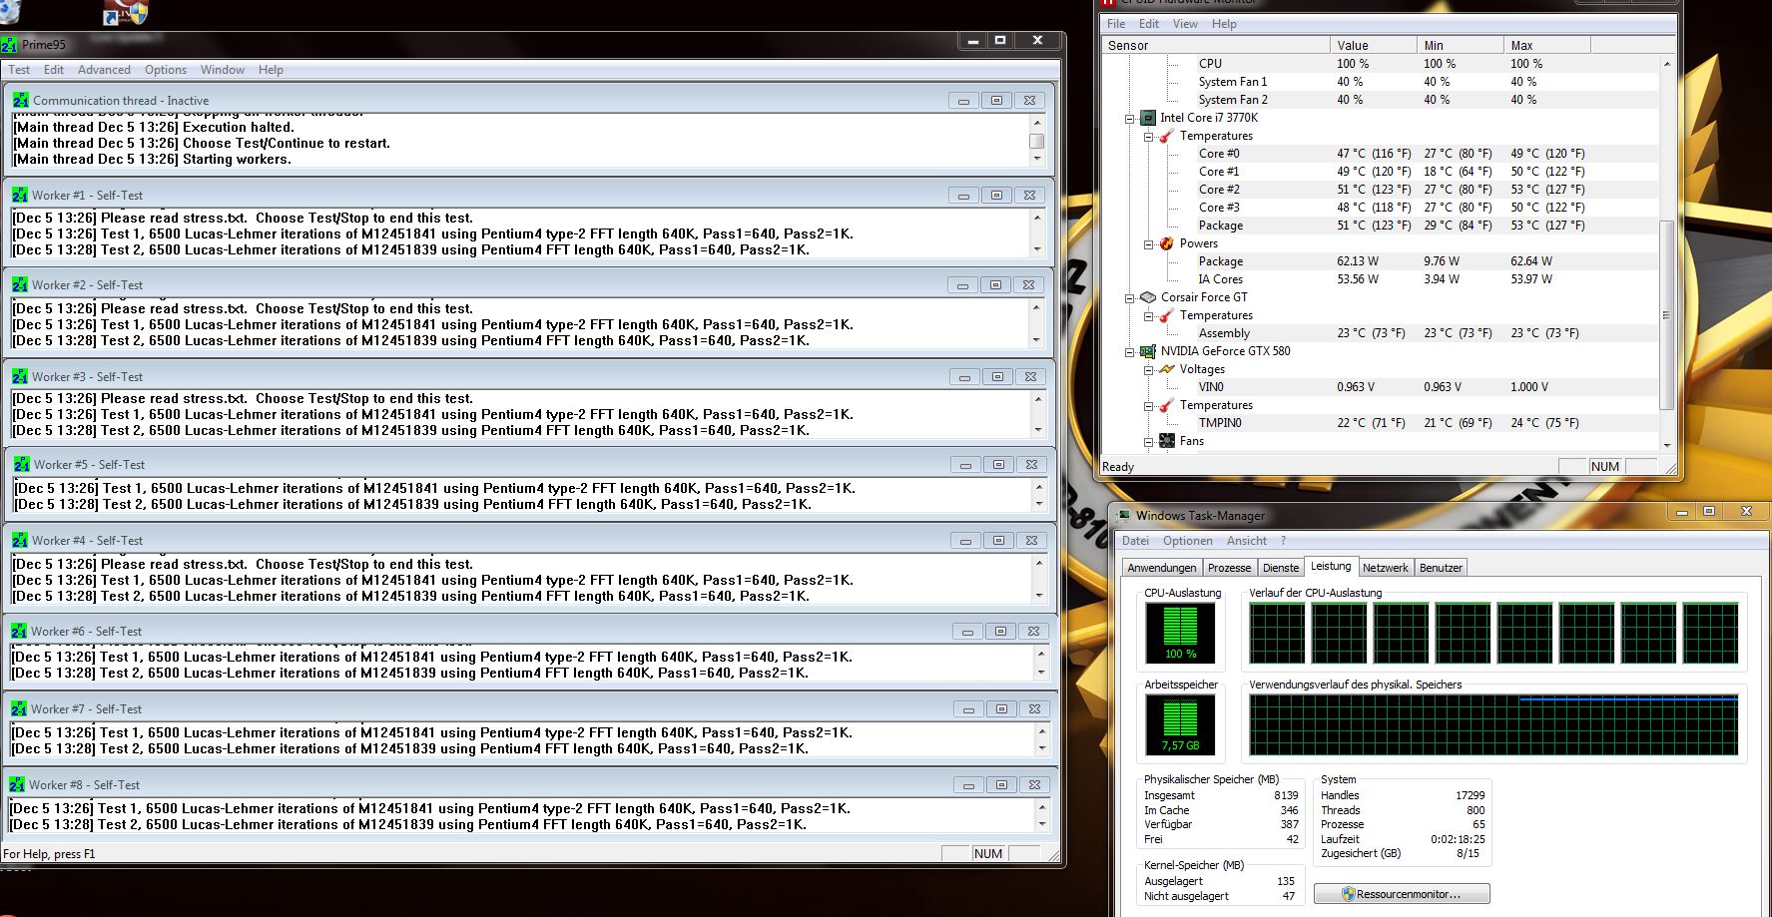Switch to the Prozesse tab
The width and height of the screenshot is (1772, 917).
(x=1229, y=568)
